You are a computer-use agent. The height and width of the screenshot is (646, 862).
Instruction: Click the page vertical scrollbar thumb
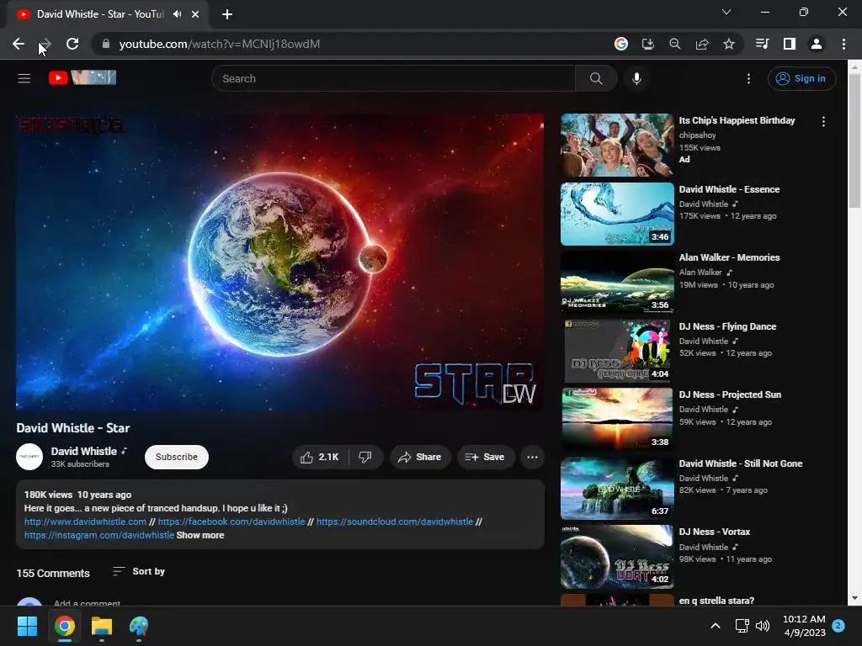tap(854, 140)
